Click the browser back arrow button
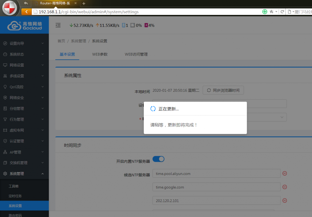This screenshot has height=217, width=312. (x=26, y=12)
